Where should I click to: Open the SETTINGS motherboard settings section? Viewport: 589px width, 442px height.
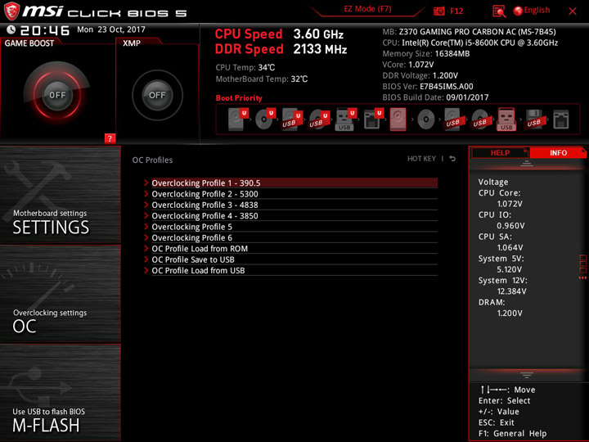tap(60, 195)
